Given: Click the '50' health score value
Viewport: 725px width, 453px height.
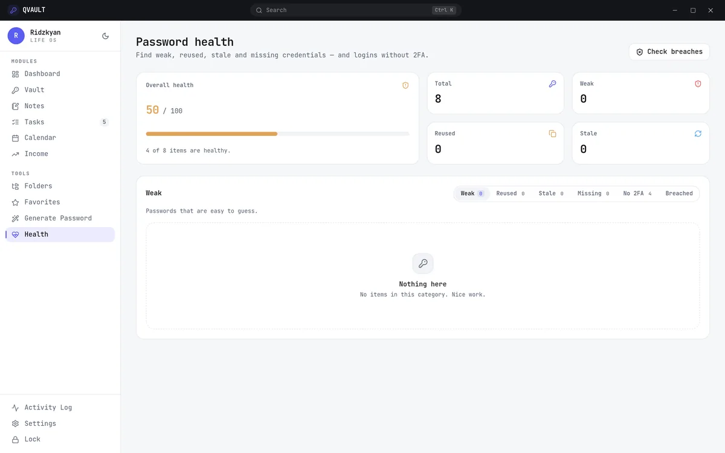Looking at the screenshot, I should (x=152, y=110).
